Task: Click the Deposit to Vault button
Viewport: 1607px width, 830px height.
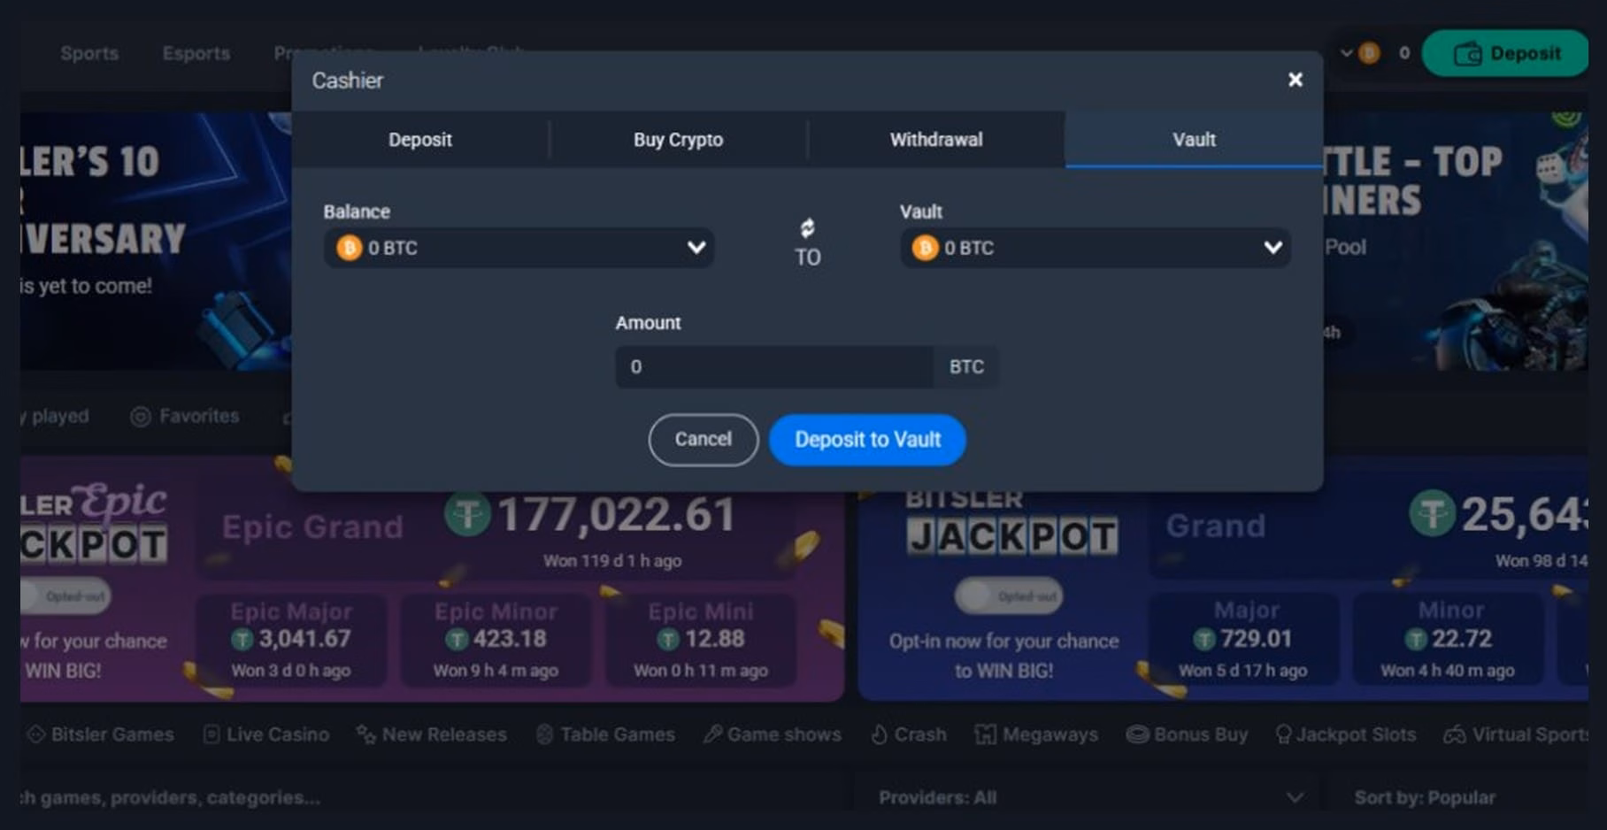Action: point(867,440)
